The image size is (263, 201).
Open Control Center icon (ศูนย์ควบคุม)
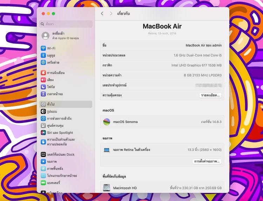pos(43,125)
